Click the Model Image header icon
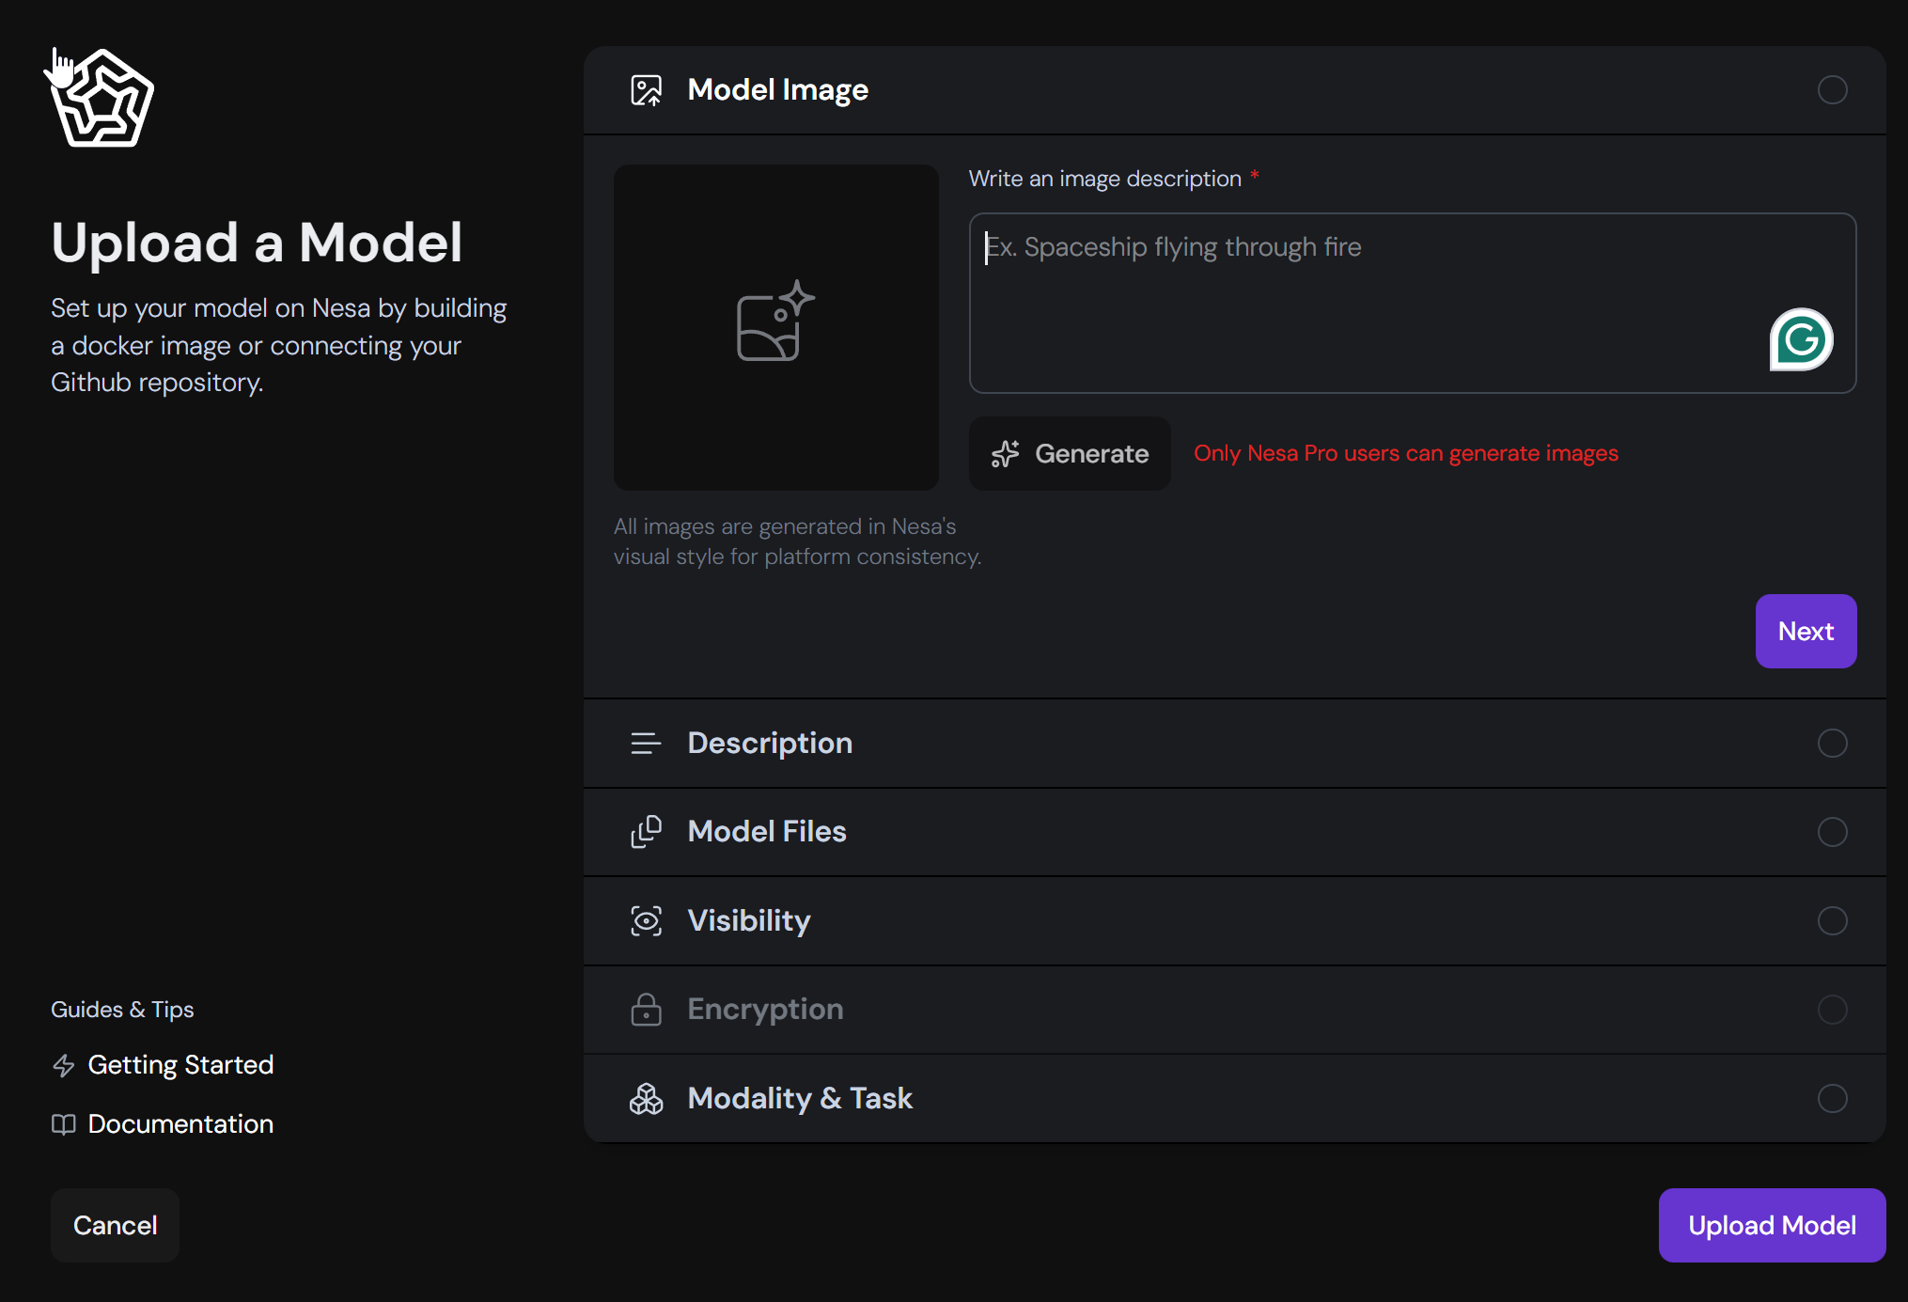 pyautogui.click(x=646, y=90)
